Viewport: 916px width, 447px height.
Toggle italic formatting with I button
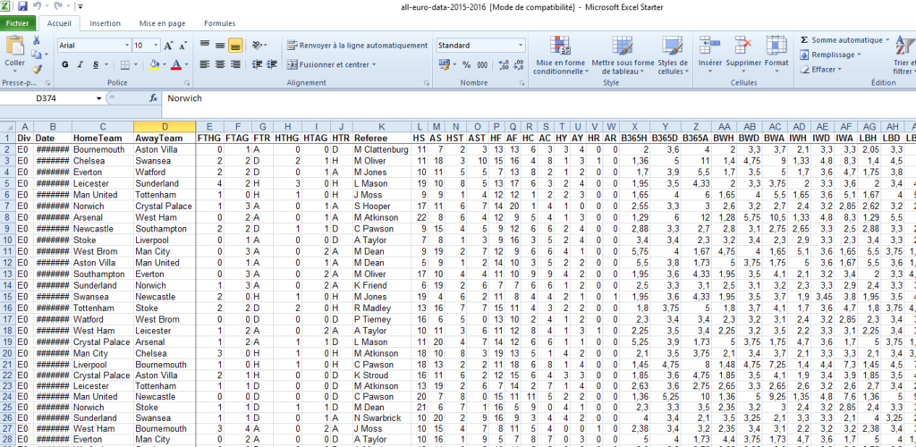point(81,64)
